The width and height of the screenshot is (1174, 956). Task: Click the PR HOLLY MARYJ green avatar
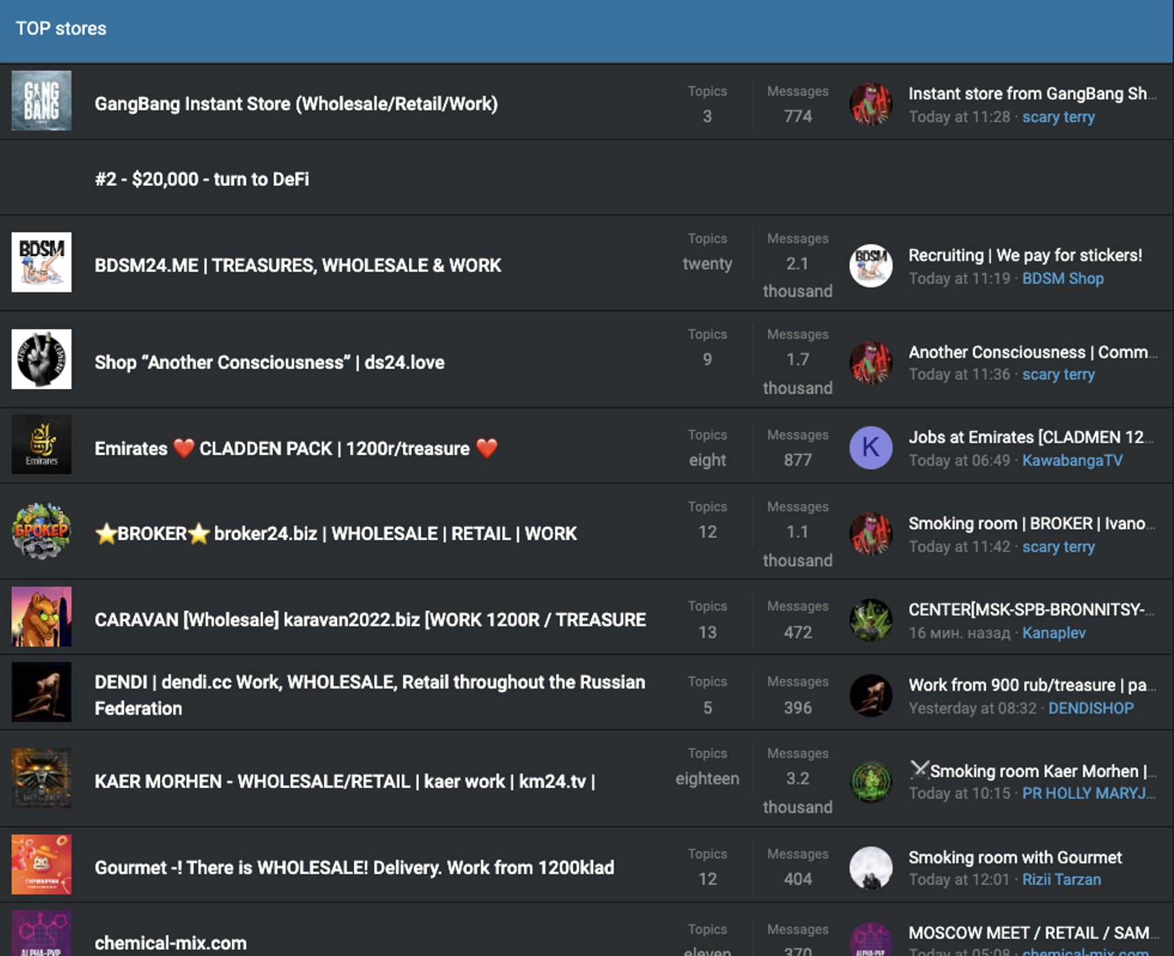pyautogui.click(x=871, y=782)
